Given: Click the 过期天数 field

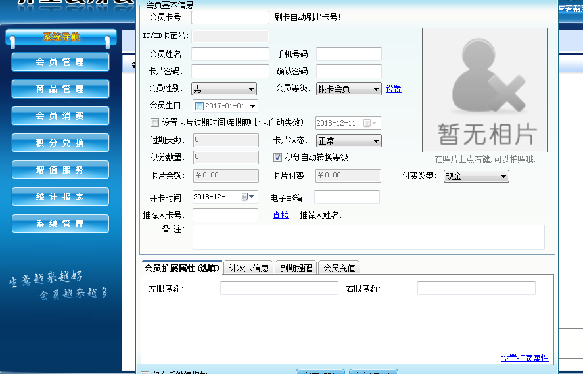Looking at the screenshot, I should tap(225, 140).
